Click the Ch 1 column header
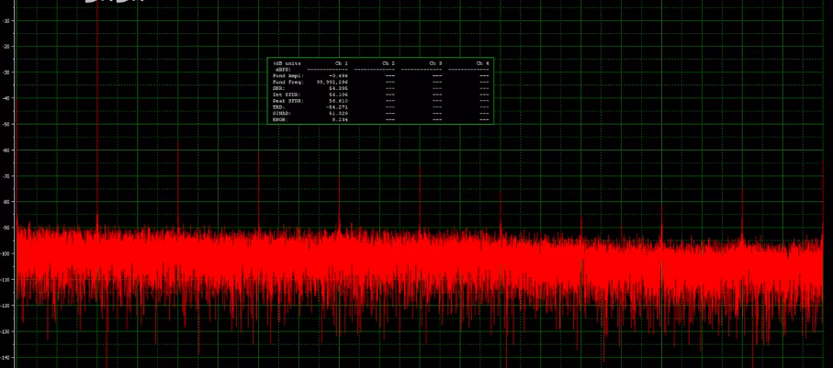Viewport: 833px width, 368px height. [x=342, y=63]
